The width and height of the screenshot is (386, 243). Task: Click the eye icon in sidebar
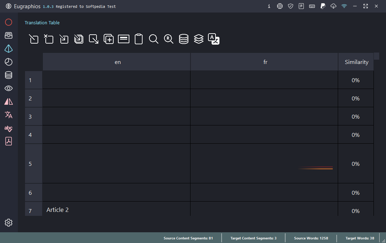pos(9,88)
